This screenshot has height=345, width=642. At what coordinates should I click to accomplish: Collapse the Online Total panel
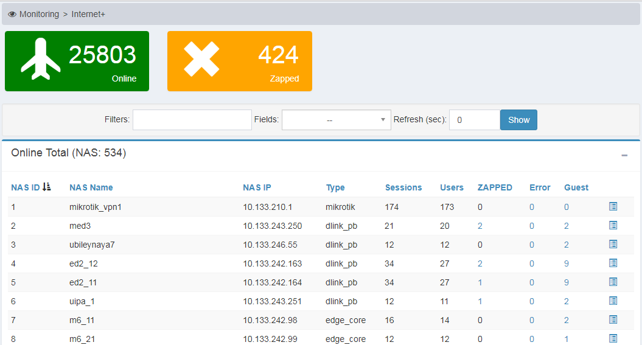(624, 156)
